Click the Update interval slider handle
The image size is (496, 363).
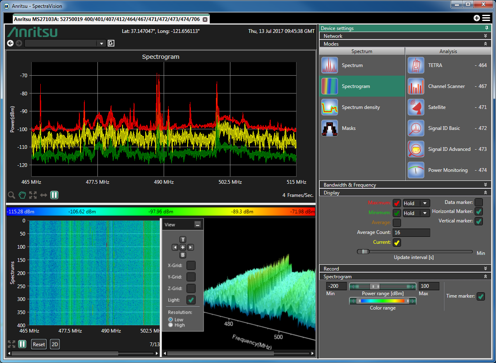pos(363,252)
